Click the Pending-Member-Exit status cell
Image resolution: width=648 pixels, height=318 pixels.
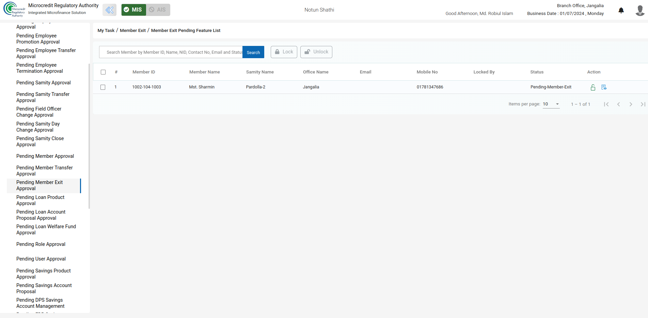point(551,87)
